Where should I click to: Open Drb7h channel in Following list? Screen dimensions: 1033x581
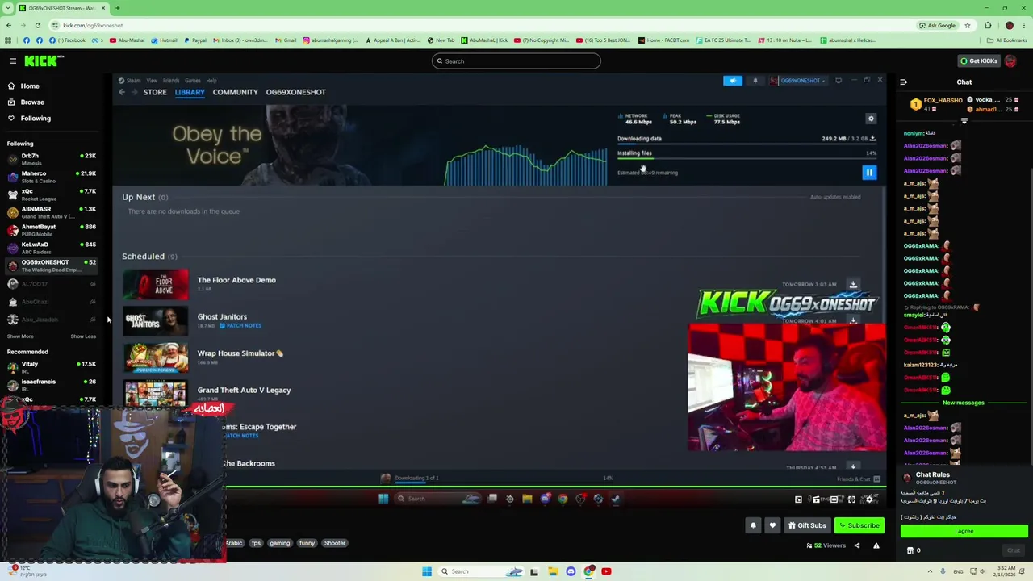coord(52,159)
